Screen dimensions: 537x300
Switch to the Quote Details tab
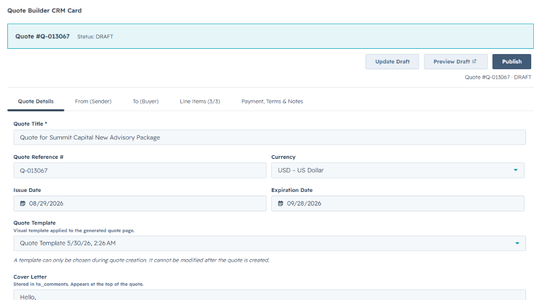tap(36, 101)
